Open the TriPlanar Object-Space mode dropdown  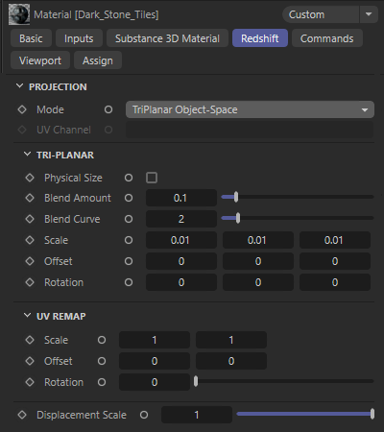(x=250, y=109)
